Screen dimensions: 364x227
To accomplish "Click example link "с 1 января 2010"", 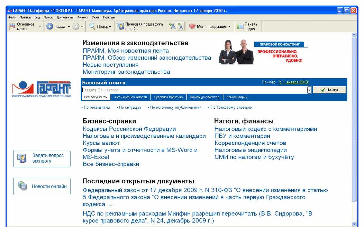I will pos(294,83).
